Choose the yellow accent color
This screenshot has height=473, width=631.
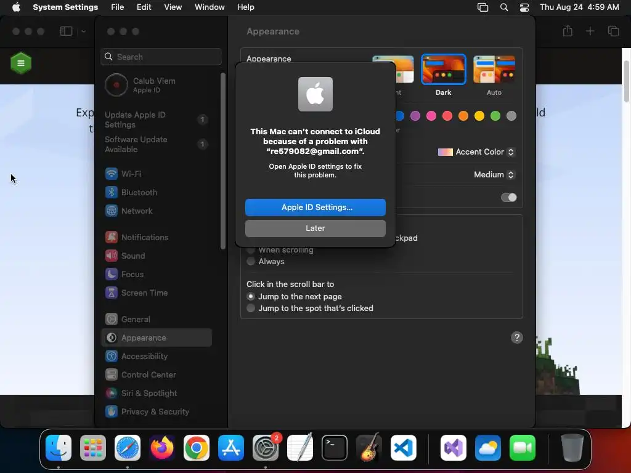pos(479,116)
